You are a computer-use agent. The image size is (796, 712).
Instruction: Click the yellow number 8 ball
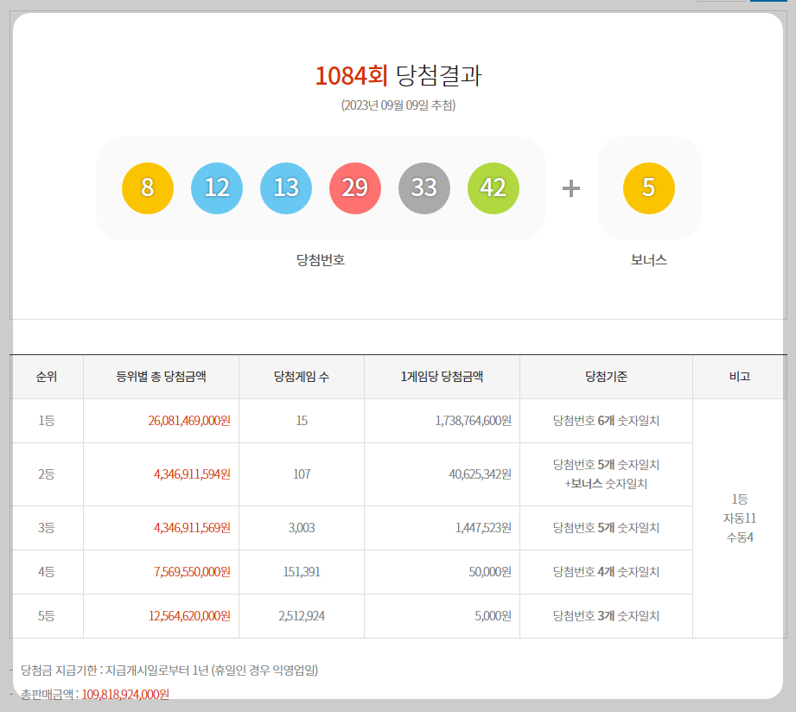click(148, 188)
